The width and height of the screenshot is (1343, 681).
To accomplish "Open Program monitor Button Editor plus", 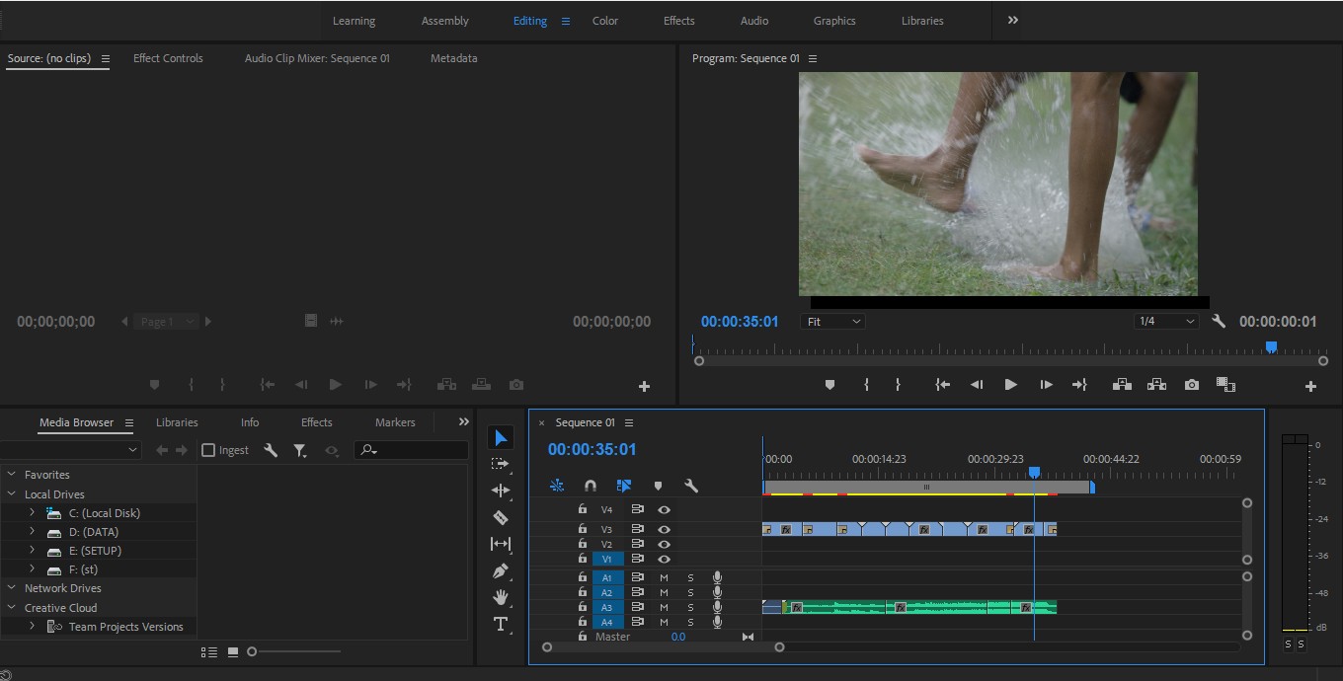I will coord(1310,386).
